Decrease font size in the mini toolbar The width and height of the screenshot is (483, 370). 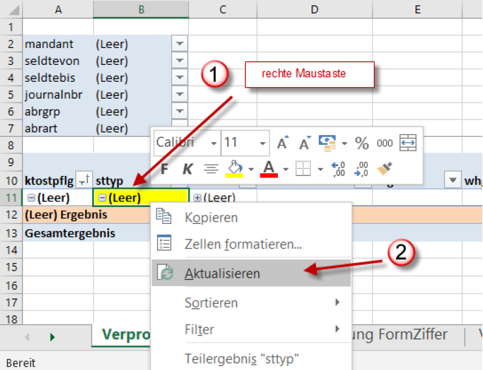click(x=305, y=143)
